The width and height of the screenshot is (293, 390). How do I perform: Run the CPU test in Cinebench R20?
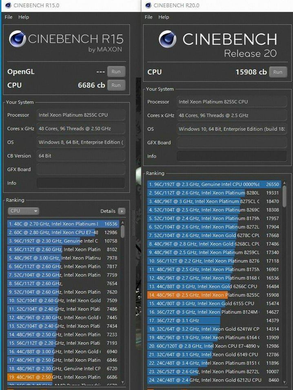tap(278, 72)
